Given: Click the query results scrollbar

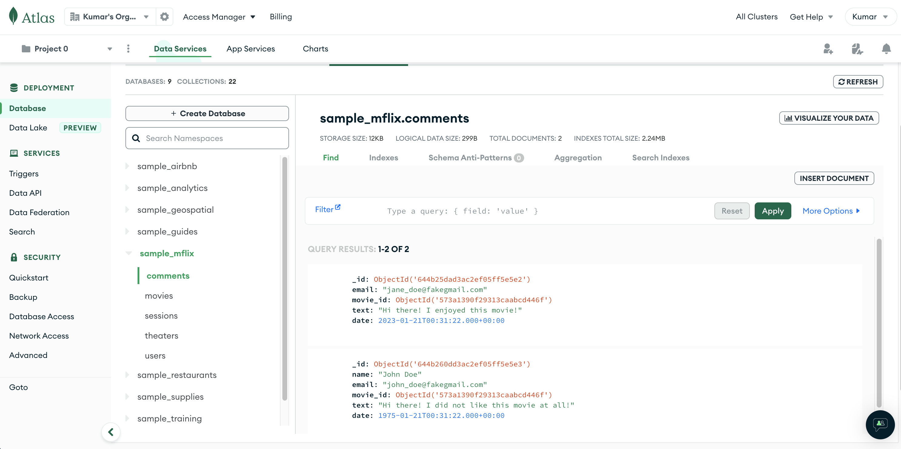Looking at the screenshot, I should click(x=879, y=323).
